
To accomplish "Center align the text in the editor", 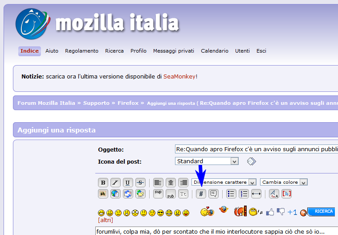I will (x=171, y=182).
